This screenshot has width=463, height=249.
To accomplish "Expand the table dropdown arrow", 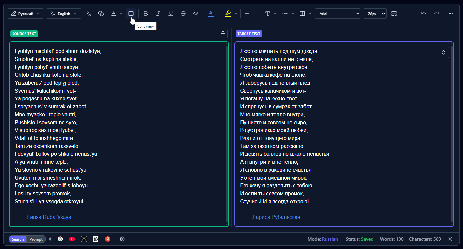I will tap(310, 14).
